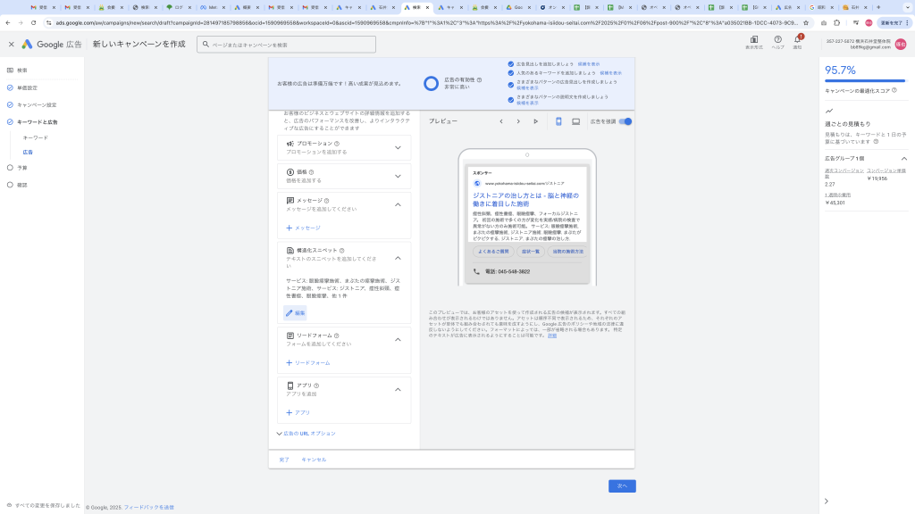
Task: Click the キャンセル link
Action: pyautogui.click(x=314, y=460)
